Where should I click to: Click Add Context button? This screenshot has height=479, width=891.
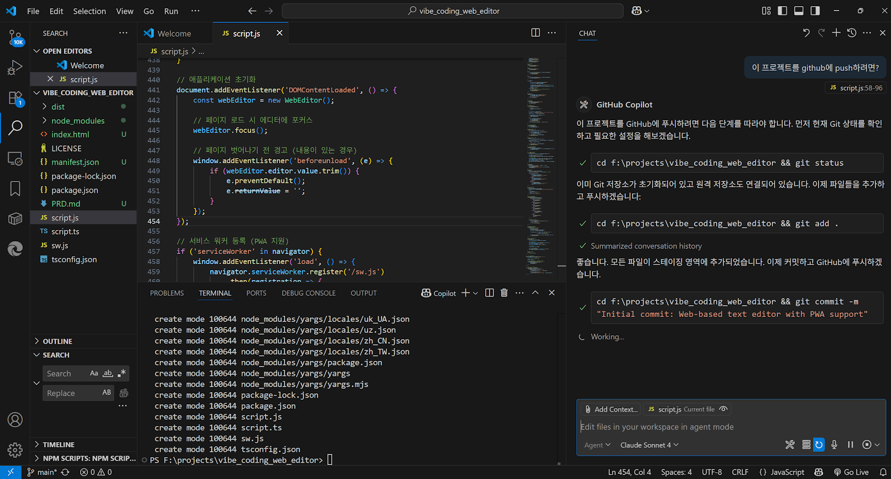coord(611,409)
